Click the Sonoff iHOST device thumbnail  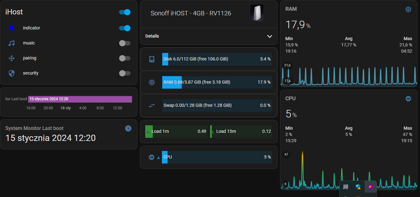pyautogui.click(x=257, y=13)
